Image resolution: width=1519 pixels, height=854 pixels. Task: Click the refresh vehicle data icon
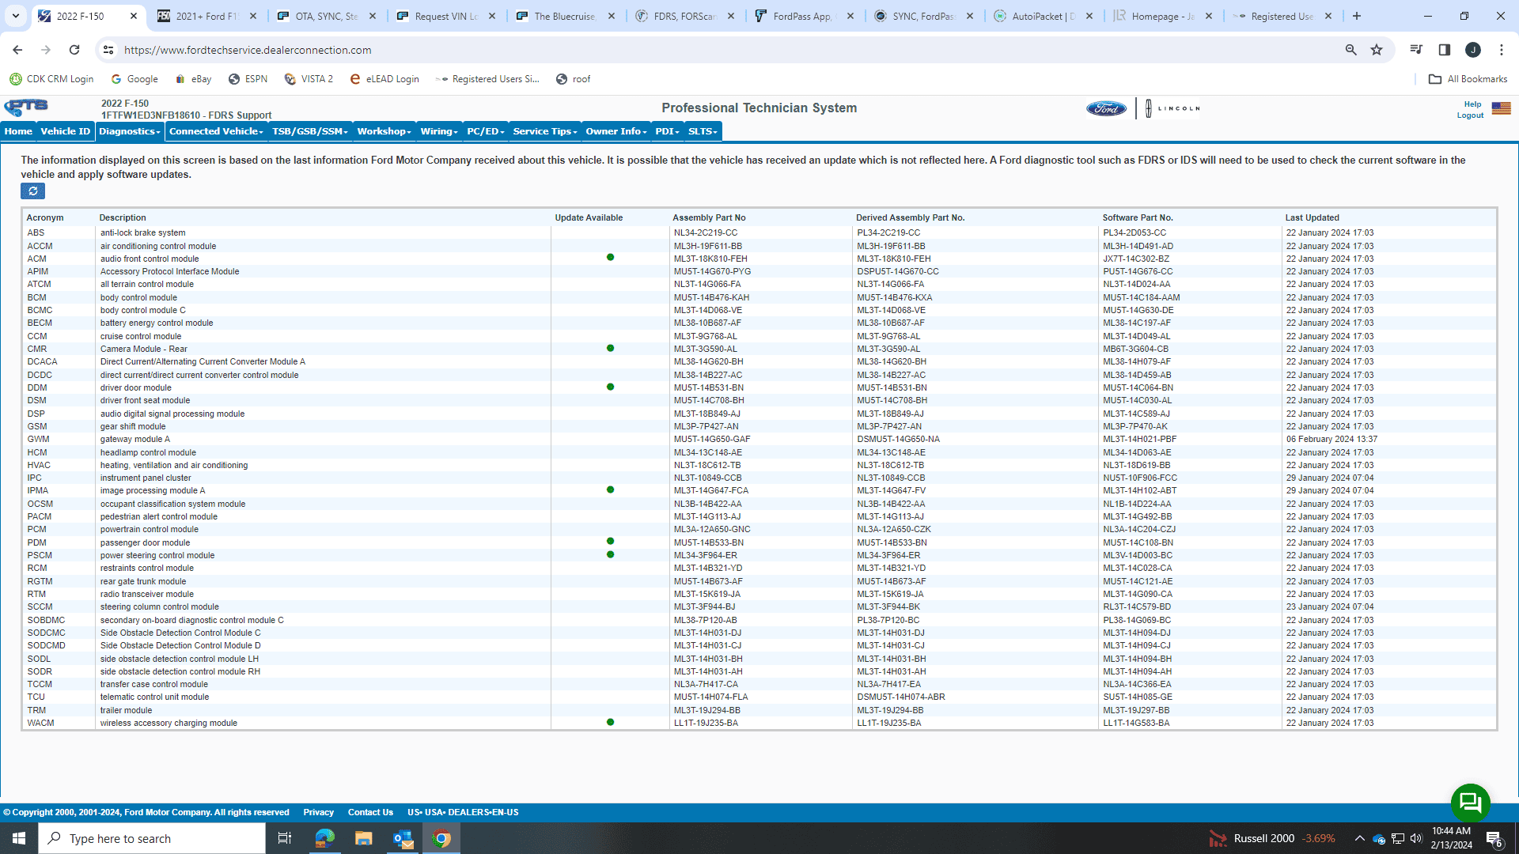tap(32, 191)
